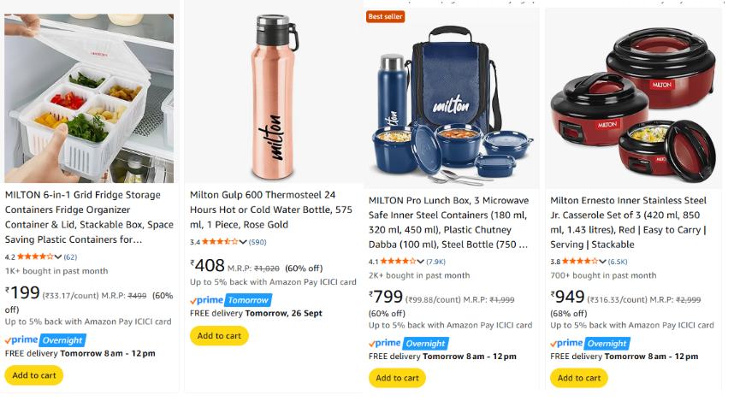734x413 pixels.
Task: Click the Prime Tomorrow badge on the bottle
Action: (231, 300)
